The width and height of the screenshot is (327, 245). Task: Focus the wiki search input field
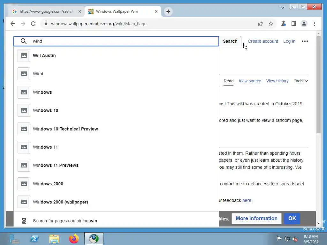[116, 41]
